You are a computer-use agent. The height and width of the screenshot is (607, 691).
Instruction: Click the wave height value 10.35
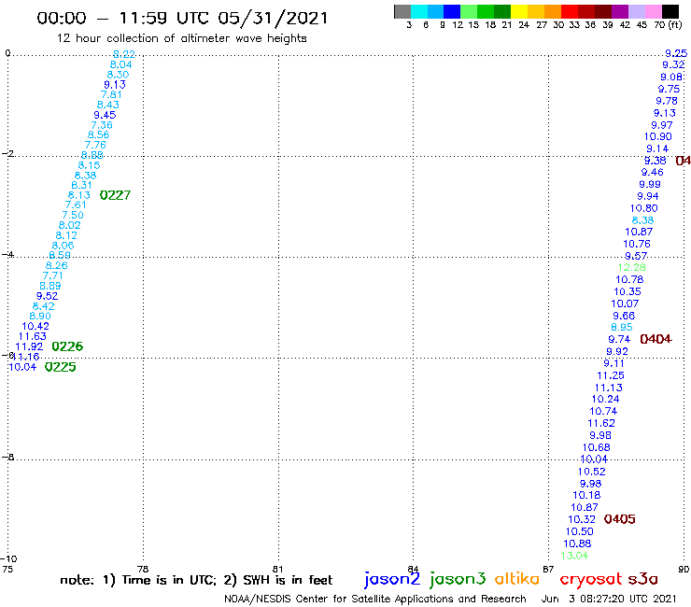coord(628,291)
